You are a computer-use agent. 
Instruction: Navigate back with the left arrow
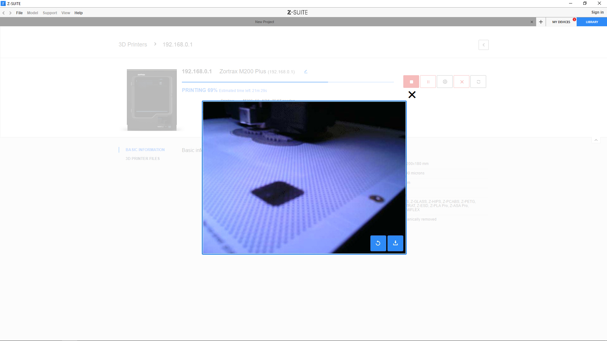coord(4,13)
